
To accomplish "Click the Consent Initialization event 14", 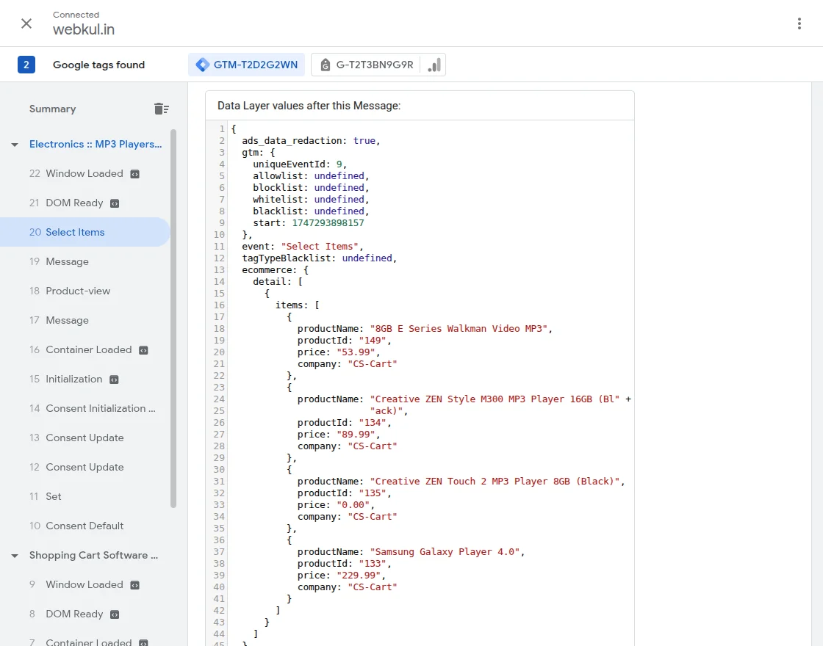I will (100, 408).
